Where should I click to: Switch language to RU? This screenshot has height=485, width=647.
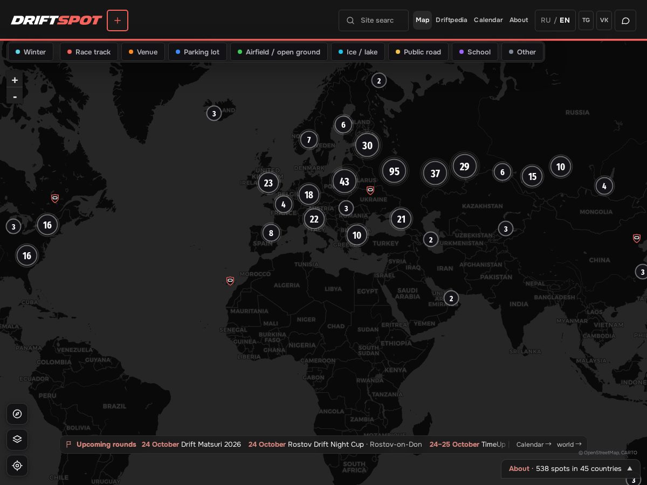546,20
